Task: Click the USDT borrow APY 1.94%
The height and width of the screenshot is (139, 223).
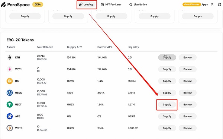Action: (x=101, y=104)
